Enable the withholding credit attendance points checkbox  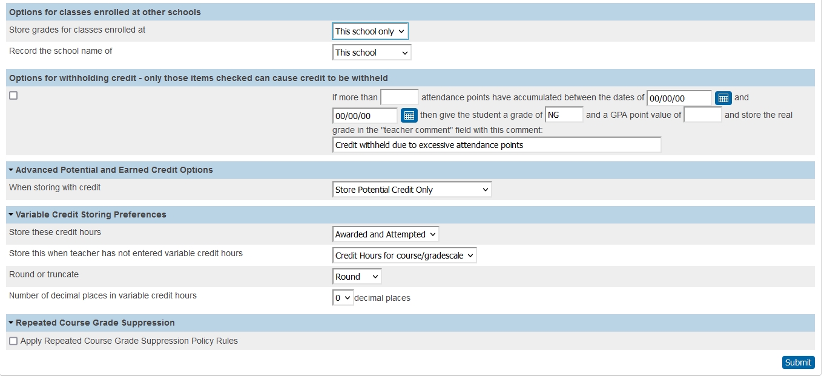(13, 95)
